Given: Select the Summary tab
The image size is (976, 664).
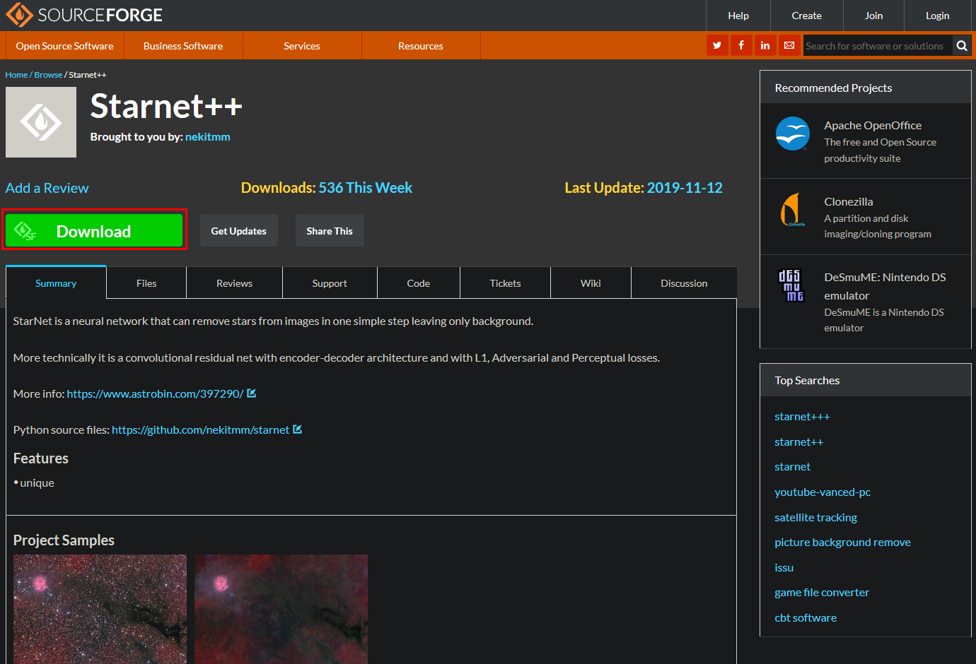Looking at the screenshot, I should [x=56, y=283].
